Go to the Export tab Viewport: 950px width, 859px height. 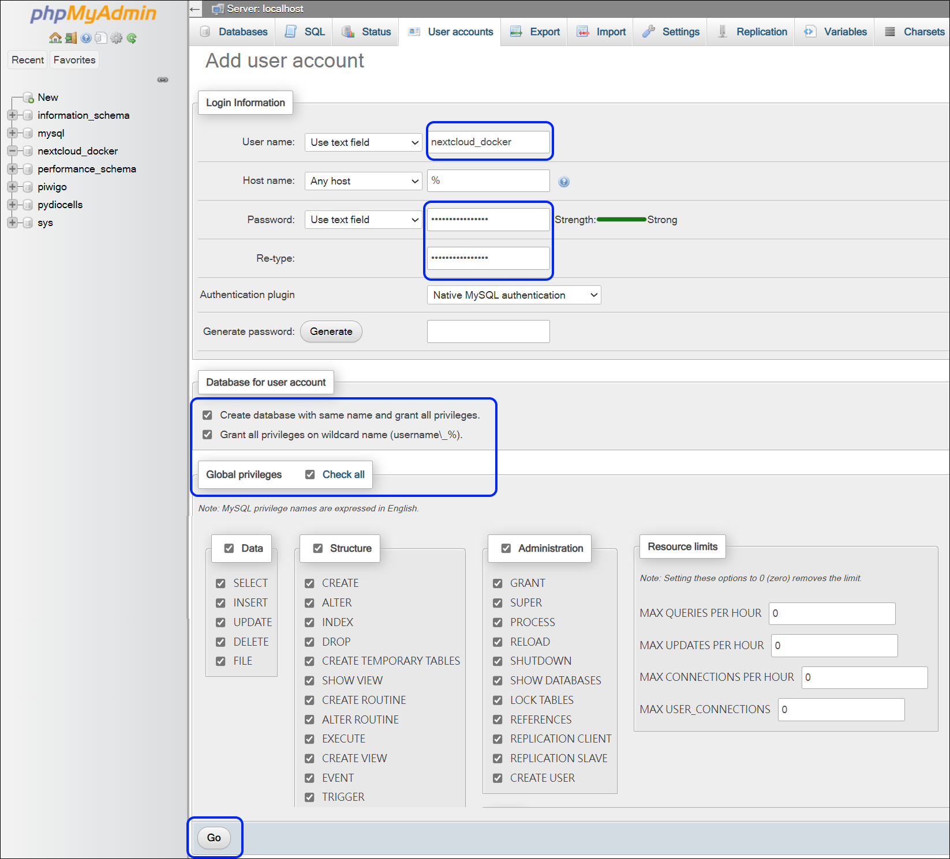[x=534, y=32]
